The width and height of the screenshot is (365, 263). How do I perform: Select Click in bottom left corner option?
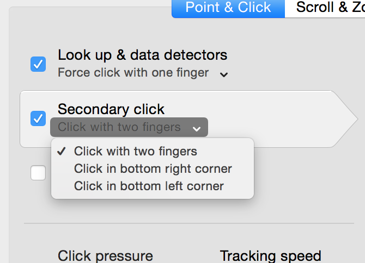149,186
